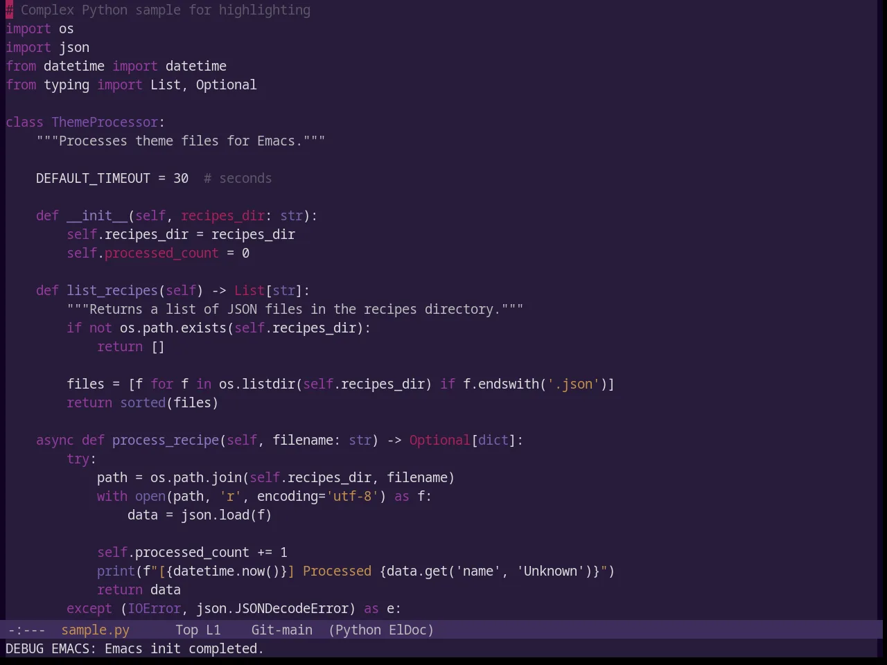Click the 'utf-8' encoding string
This screenshot has height=665, width=887.
coord(352,496)
